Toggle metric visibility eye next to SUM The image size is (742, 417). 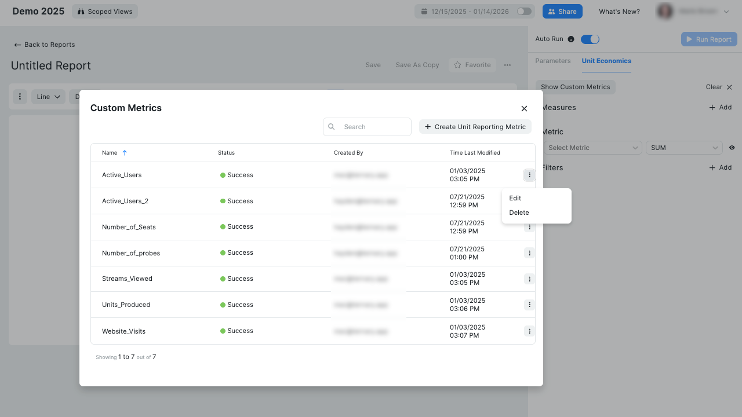732,147
